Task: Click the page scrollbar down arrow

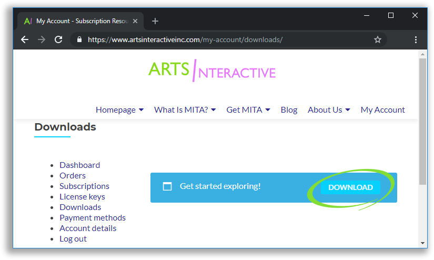Action: pyautogui.click(x=422, y=243)
